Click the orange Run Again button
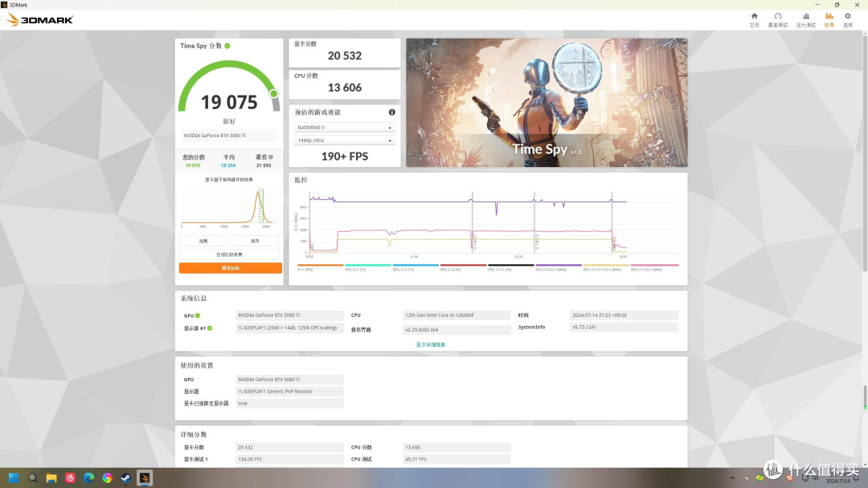 pos(231,268)
